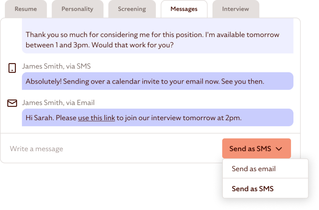
Task: Switch to the Resume tab
Action: click(x=26, y=9)
